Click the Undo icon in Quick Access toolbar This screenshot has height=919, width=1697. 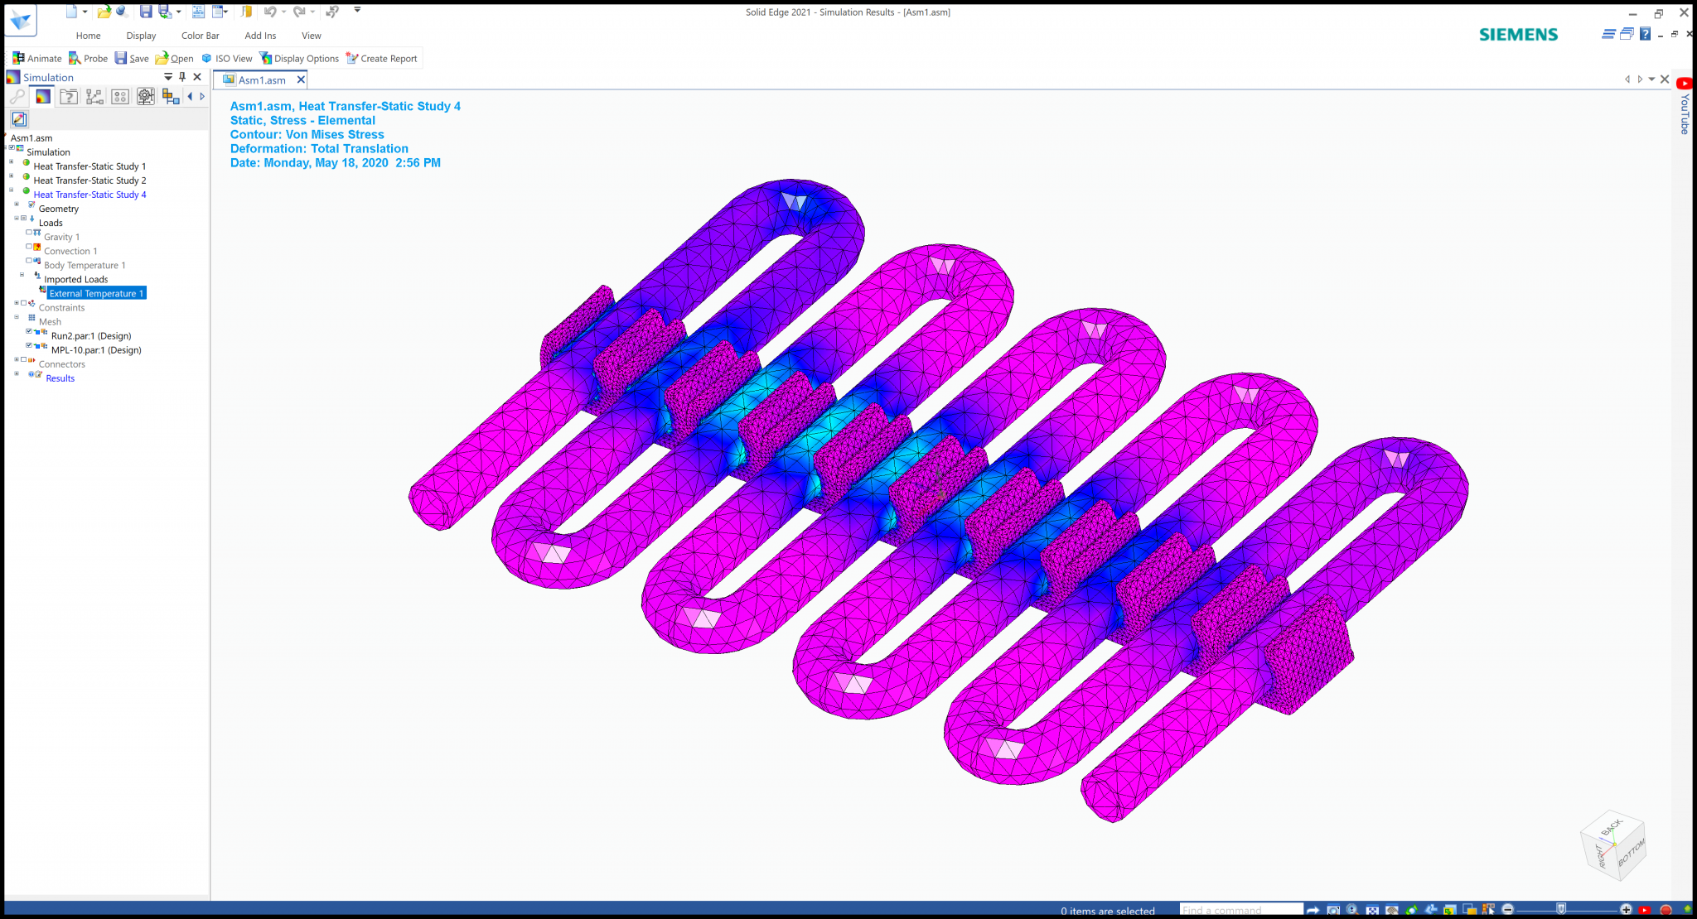click(x=269, y=11)
